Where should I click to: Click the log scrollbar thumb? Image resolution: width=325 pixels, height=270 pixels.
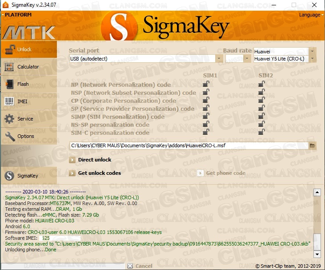pos(317,242)
